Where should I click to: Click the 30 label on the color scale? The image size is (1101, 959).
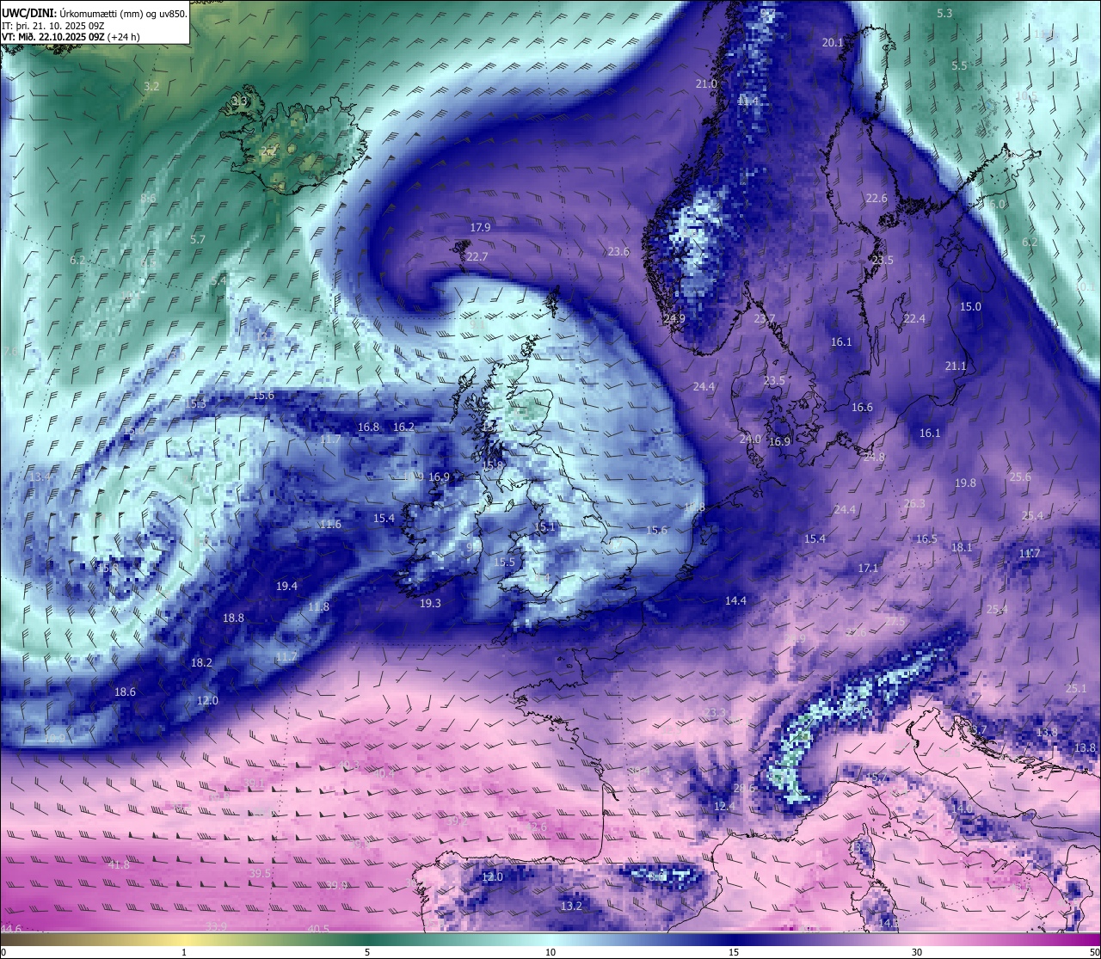coord(917,952)
